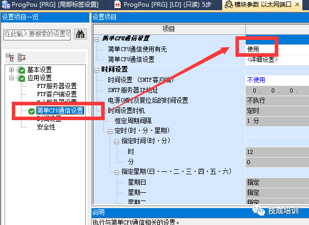
Task: Collapse the 时间设置 section
Action: point(97,70)
